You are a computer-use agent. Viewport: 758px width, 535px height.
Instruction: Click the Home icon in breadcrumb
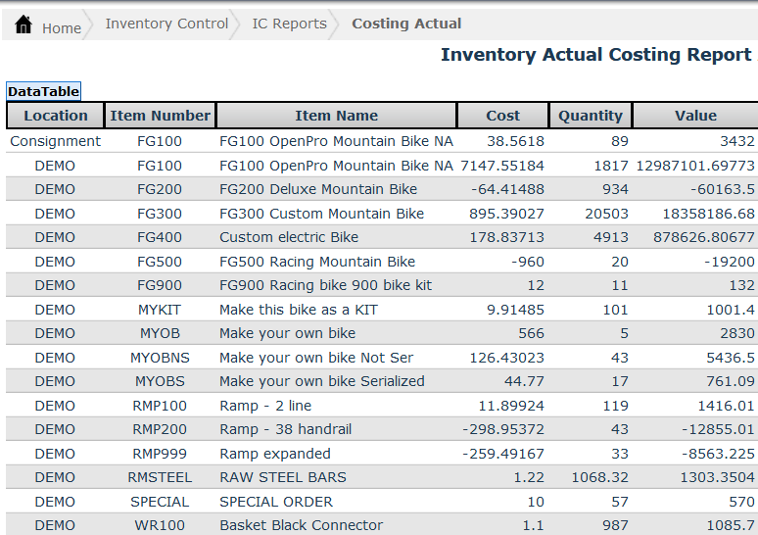tap(24, 24)
